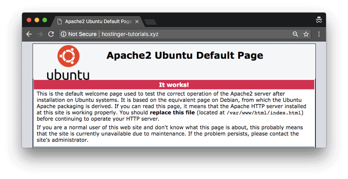Click the yellow minimize window button

coord(37,20)
